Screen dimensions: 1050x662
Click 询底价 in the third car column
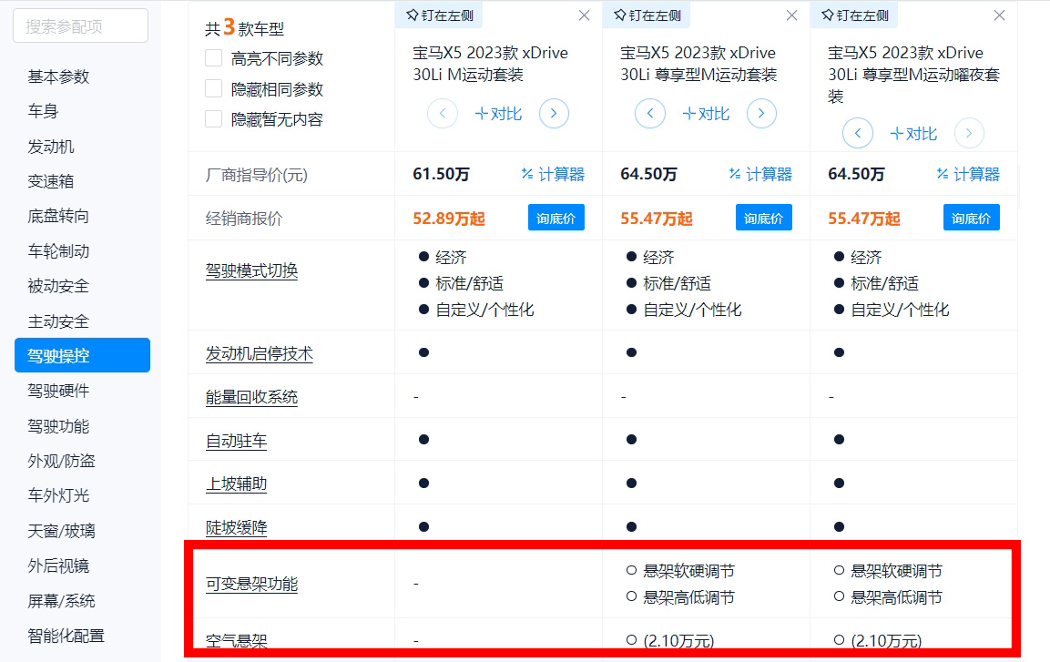(x=971, y=219)
